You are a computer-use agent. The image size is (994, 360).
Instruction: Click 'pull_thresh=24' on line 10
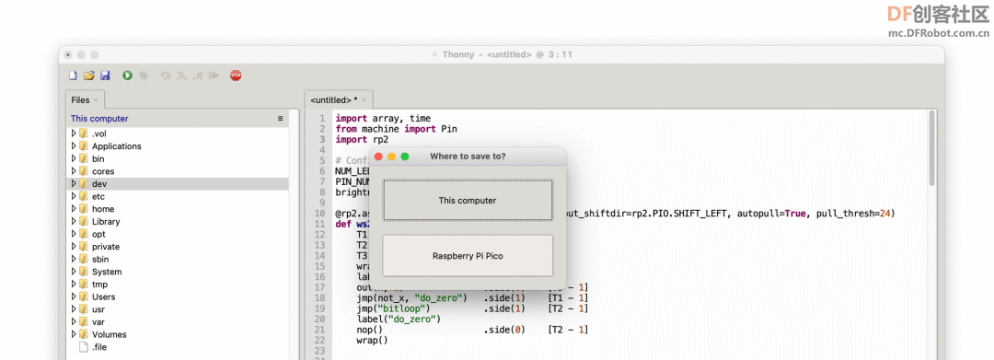(853, 214)
